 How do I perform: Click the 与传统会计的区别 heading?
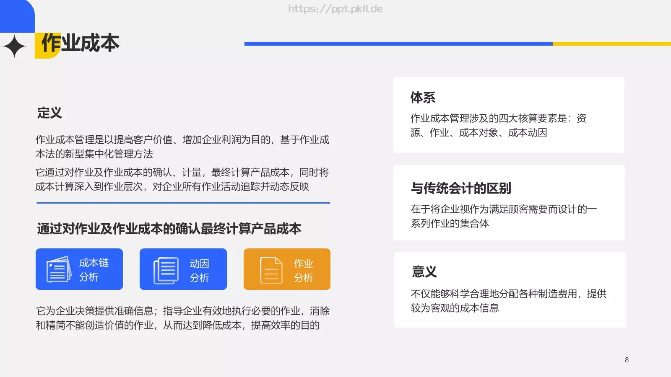coord(461,188)
